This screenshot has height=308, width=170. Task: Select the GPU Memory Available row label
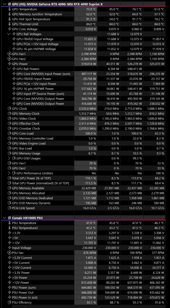coord(28,188)
